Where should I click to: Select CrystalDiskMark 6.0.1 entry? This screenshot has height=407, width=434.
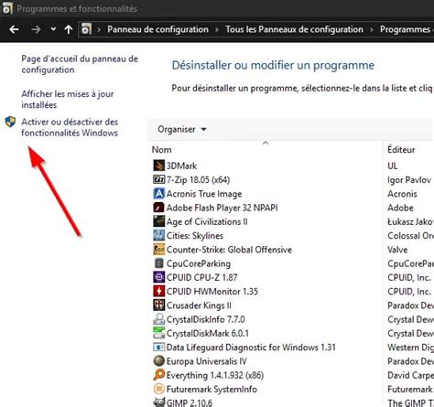[x=208, y=334]
